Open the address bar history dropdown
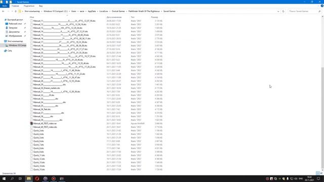Viewport: 324px width, 182px height. tap(278, 11)
